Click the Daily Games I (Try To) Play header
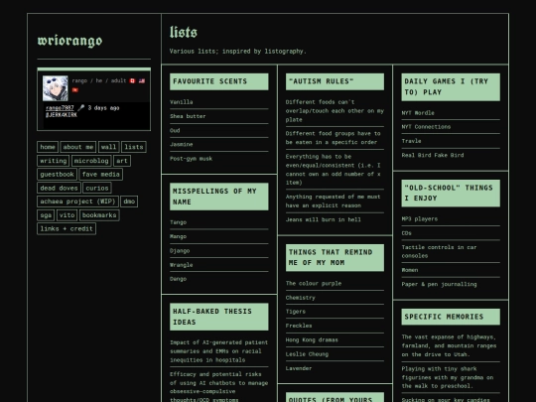Screen dimensions: 536x402 451,87
